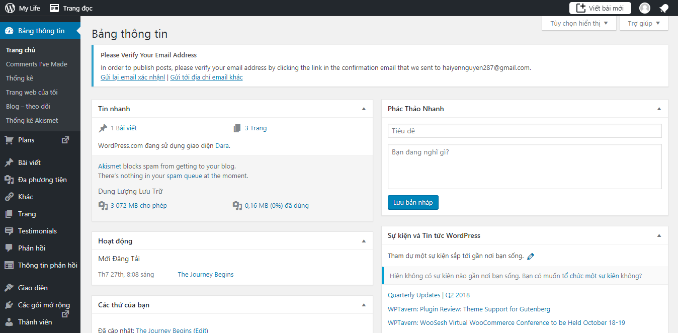Collapse the Hoạt động panel

(364, 241)
